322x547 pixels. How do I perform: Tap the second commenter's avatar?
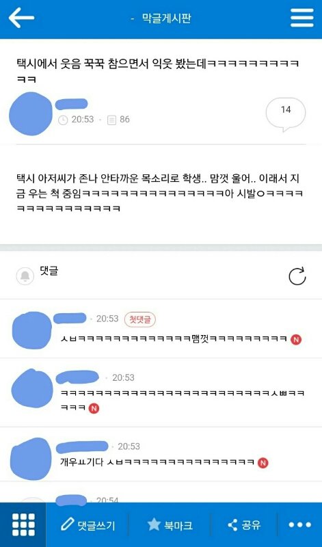(32, 388)
